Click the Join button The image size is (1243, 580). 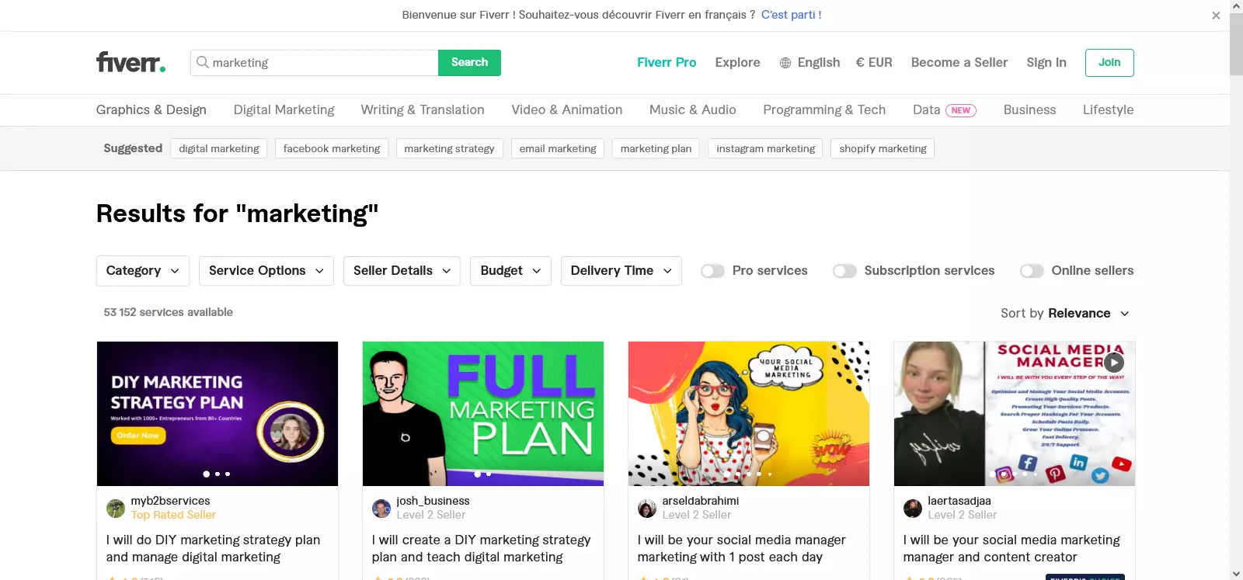point(1109,63)
